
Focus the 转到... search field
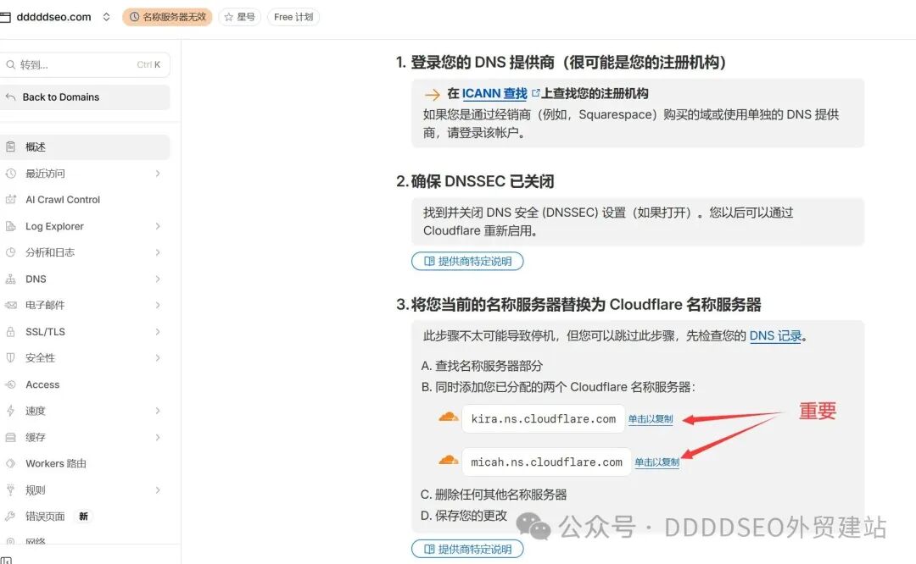click(x=86, y=64)
